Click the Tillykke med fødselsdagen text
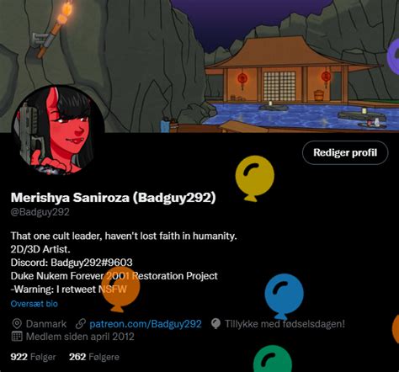The width and height of the screenshot is (399, 372). coord(285,324)
